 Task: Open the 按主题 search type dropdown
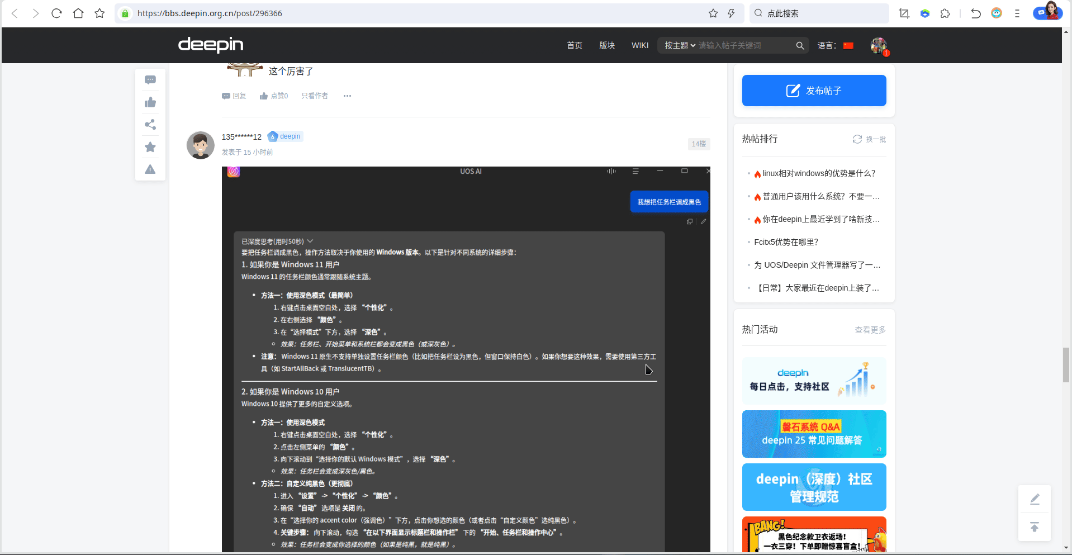680,45
